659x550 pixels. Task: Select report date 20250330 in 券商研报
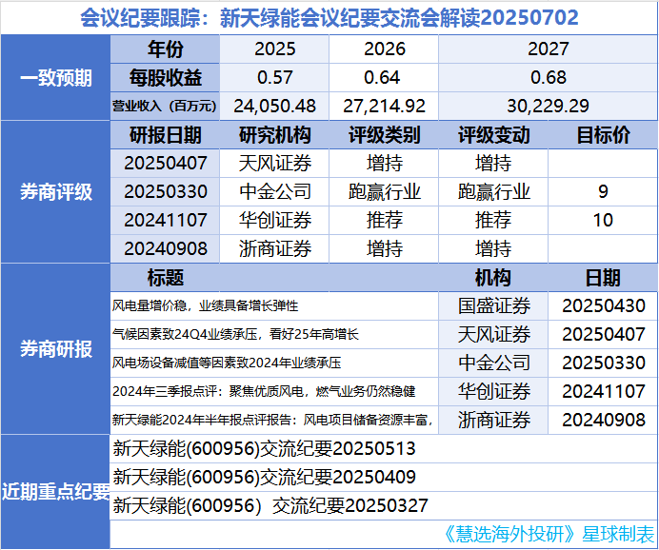[603, 363]
